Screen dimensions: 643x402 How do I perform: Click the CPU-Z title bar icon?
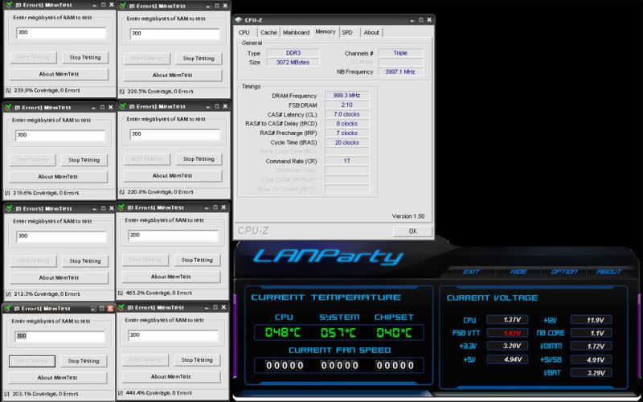click(x=238, y=19)
